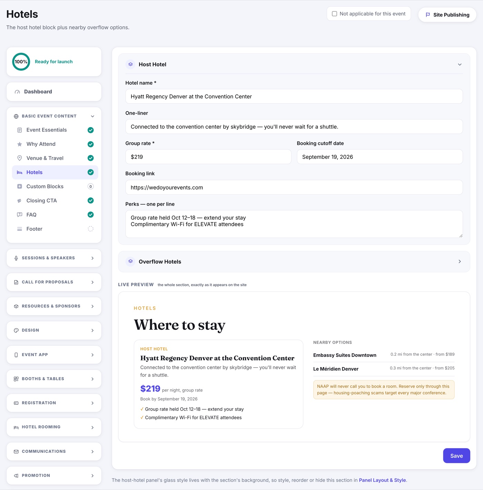Click the phone icon for Event App
483x490 pixels.
(16, 355)
